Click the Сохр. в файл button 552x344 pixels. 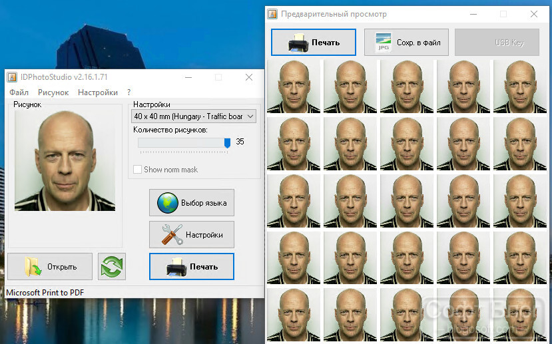pyautogui.click(x=406, y=42)
